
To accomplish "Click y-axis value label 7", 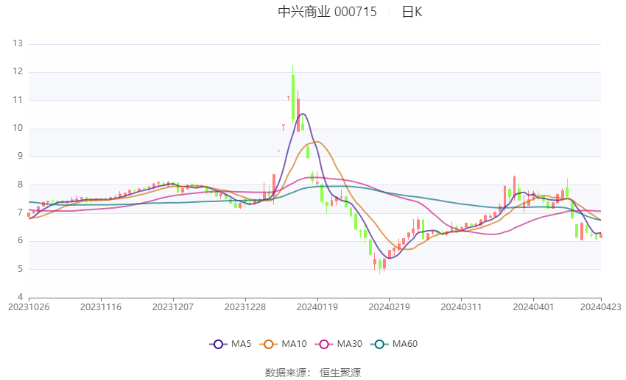I will (21, 212).
